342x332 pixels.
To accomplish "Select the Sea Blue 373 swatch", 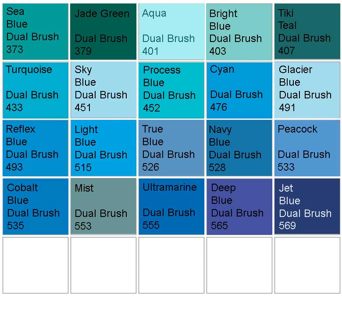I will [x=36, y=31].
